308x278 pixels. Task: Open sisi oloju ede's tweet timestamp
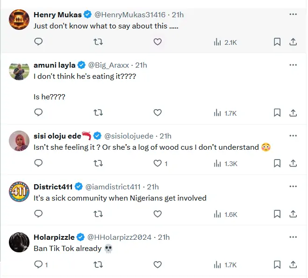click(165, 136)
